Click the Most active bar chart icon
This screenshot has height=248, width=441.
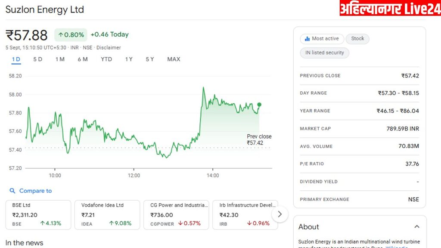point(307,39)
